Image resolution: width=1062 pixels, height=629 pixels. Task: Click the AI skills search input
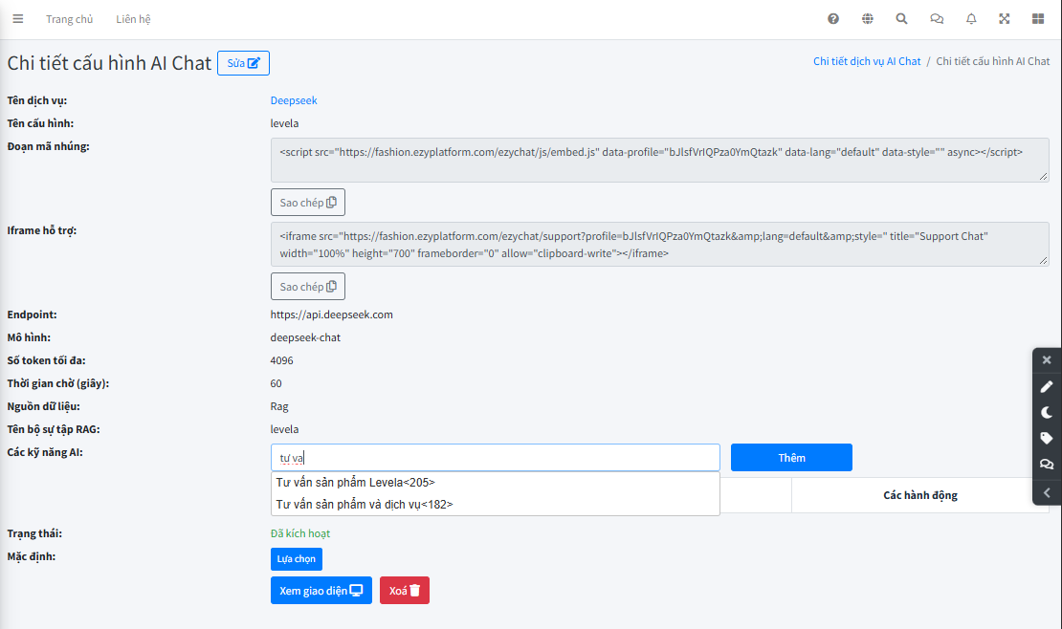click(x=495, y=458)
